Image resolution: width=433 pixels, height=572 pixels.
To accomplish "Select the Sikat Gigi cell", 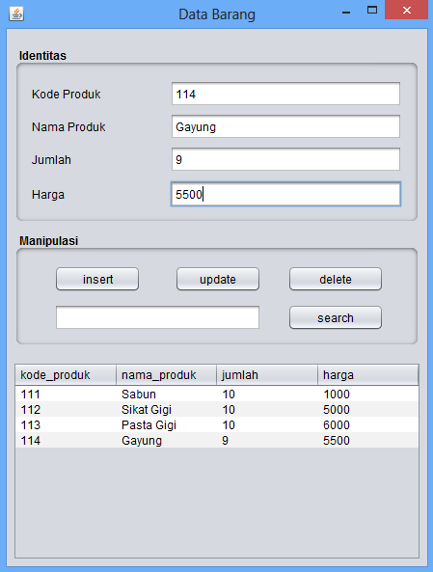I will 167,409.
